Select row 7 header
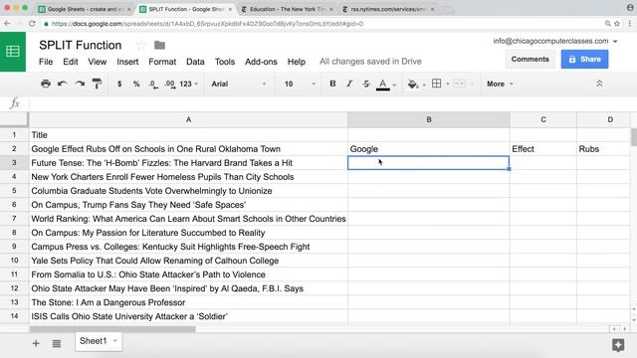The height and width of the screenshot is (358, 637). click(x=14, y=219)
